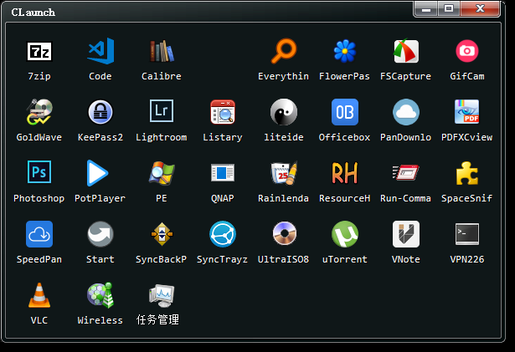Start the Calibre books icon
This screenshot has width=515, height=352.
click(162, 51)
